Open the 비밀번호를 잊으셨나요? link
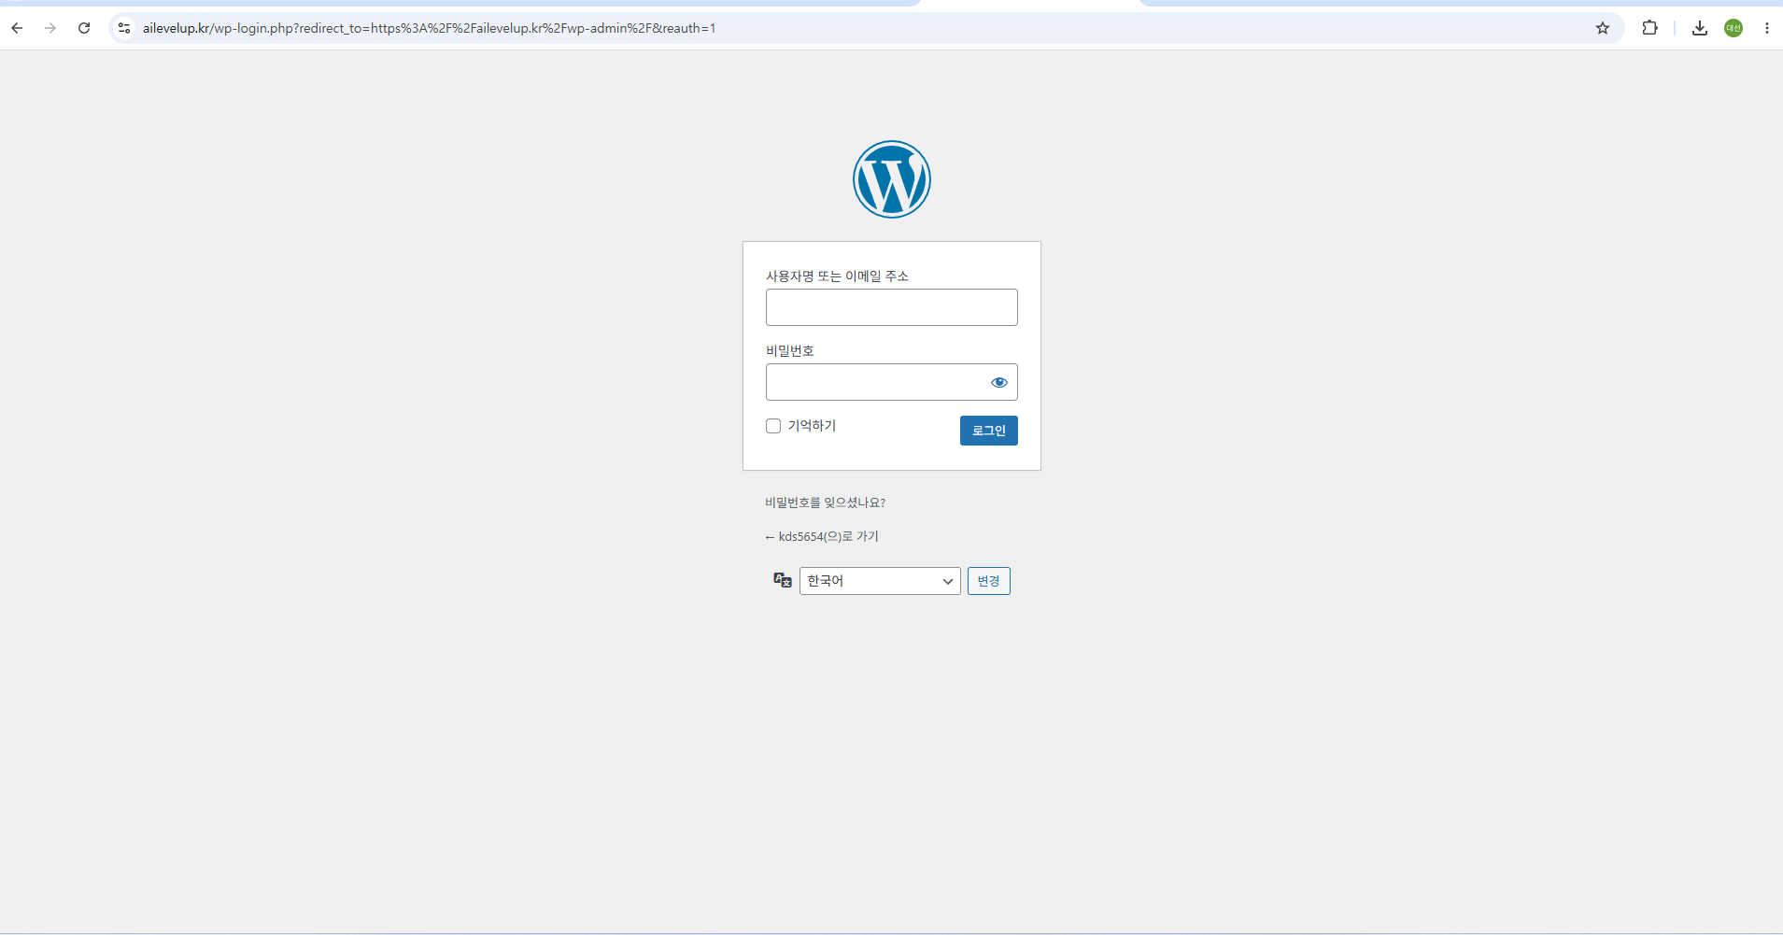This screenshot has width=1783, height=935. [825, 503]
